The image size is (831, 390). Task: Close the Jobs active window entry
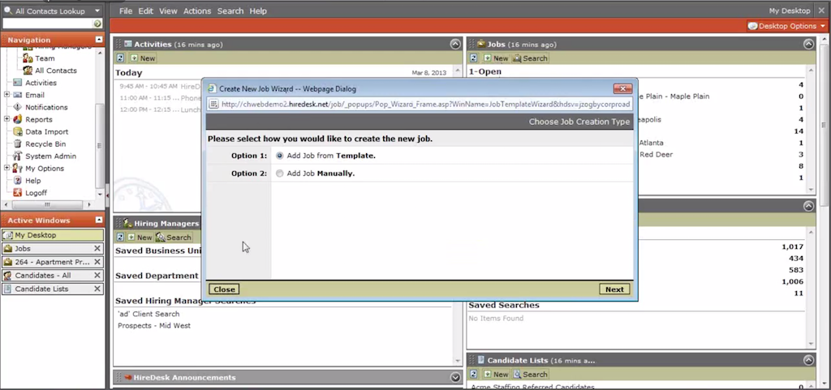tap(97, 248)
